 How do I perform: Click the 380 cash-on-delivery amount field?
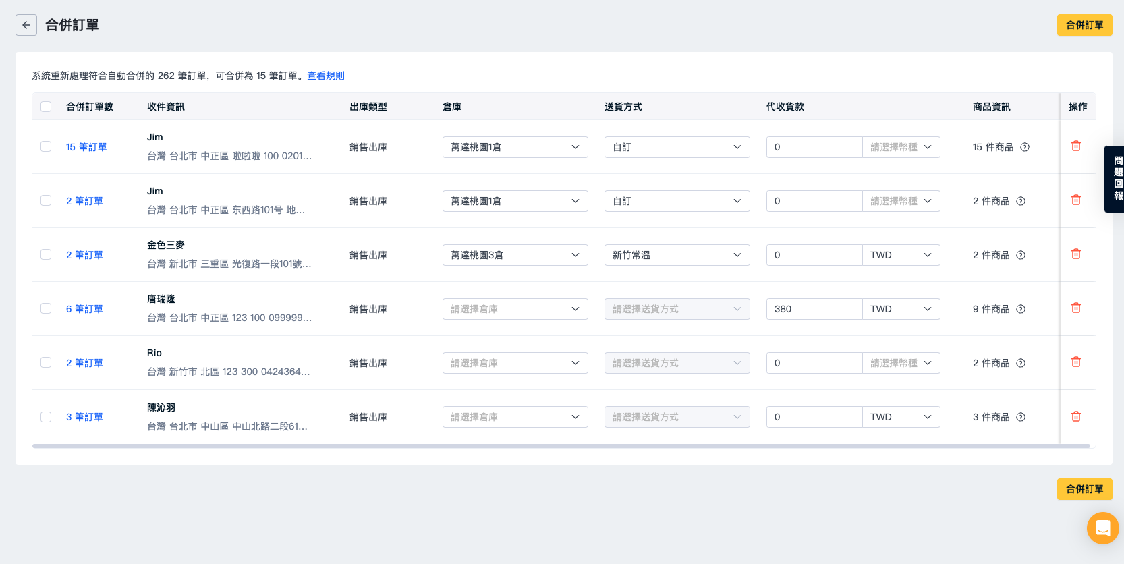click(814, 309)
